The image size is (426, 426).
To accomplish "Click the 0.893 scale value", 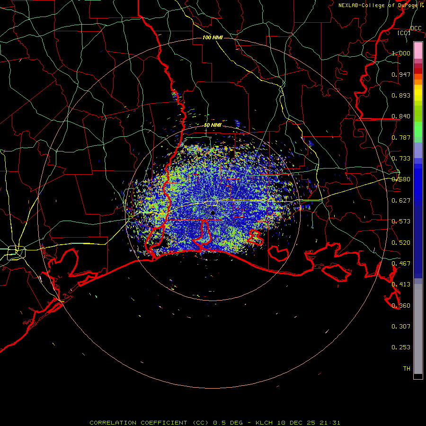I will (401, 95).
